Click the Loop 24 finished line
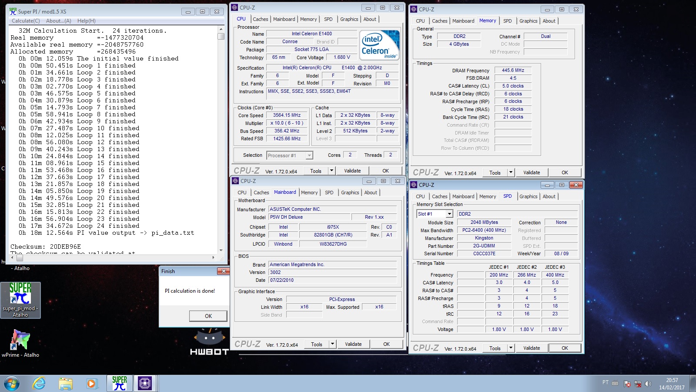This screenshot has width=696, height=392. (79, 226)
